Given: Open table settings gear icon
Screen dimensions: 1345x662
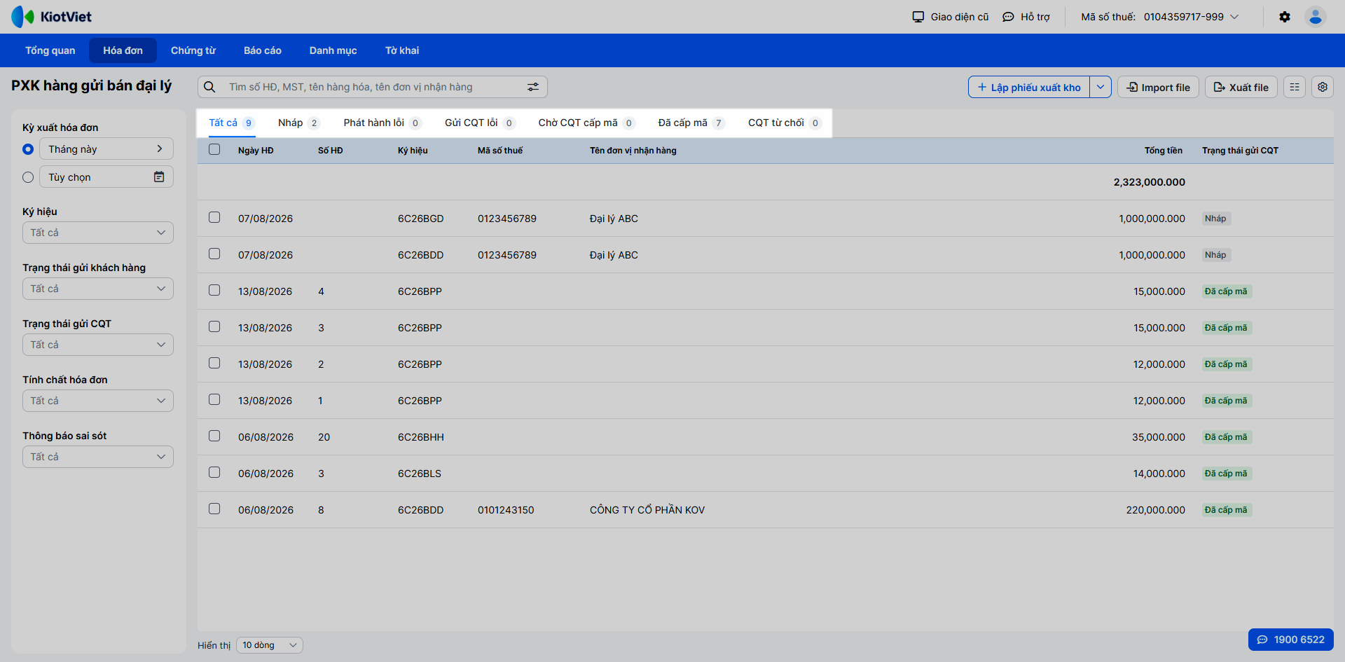Looking at the screenshot, I should (x=1323, y=87).
